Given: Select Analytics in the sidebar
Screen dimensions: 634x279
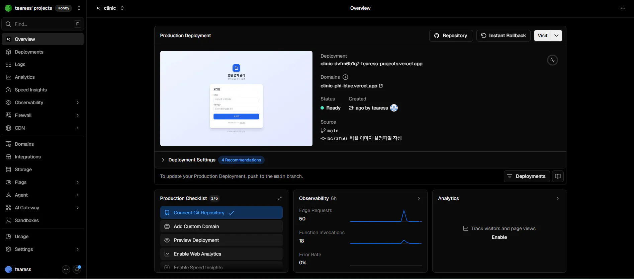Looking at the screenshot, I should click(x=42, y=77).
